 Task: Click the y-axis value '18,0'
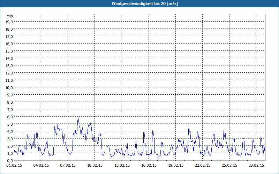9,29
